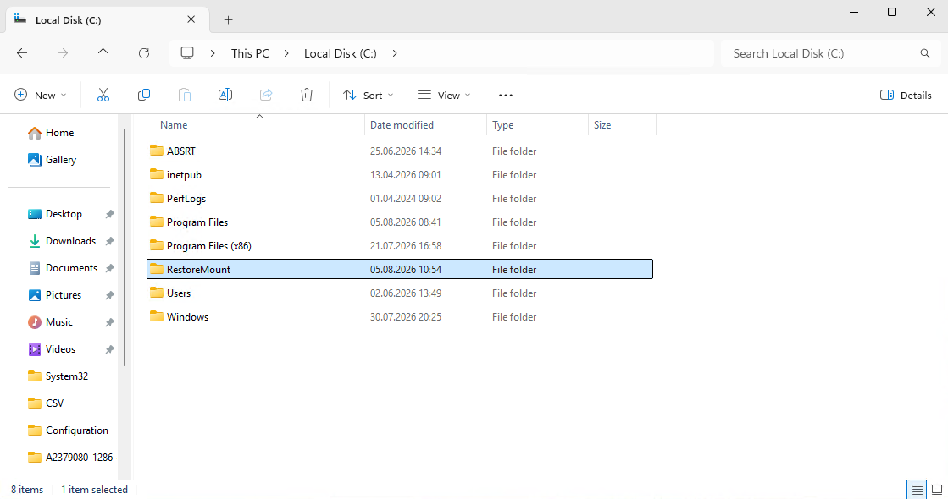This screenshot has height=499, width=948.
Task: Open Downloads in navigation pane
Action: pyautogui.click(x=70, y=241)
